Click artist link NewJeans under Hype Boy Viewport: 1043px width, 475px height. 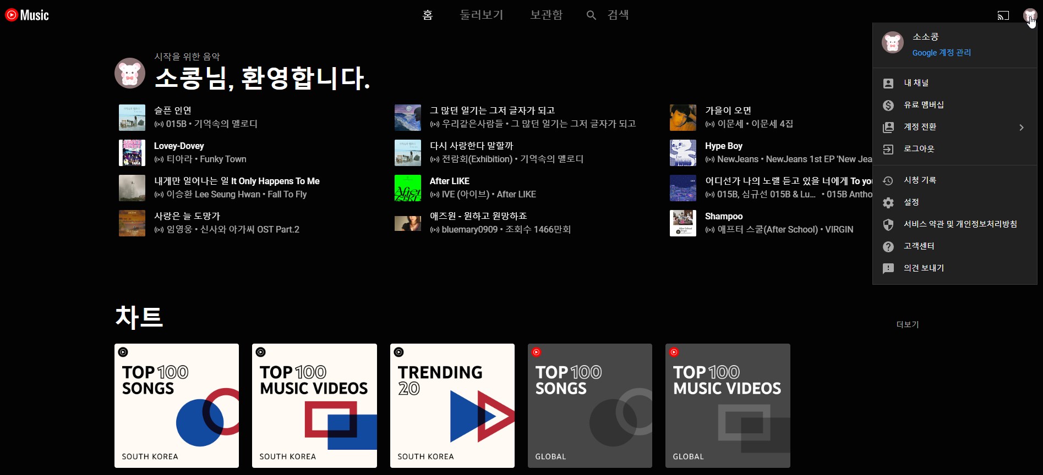[x=738, y=159]
